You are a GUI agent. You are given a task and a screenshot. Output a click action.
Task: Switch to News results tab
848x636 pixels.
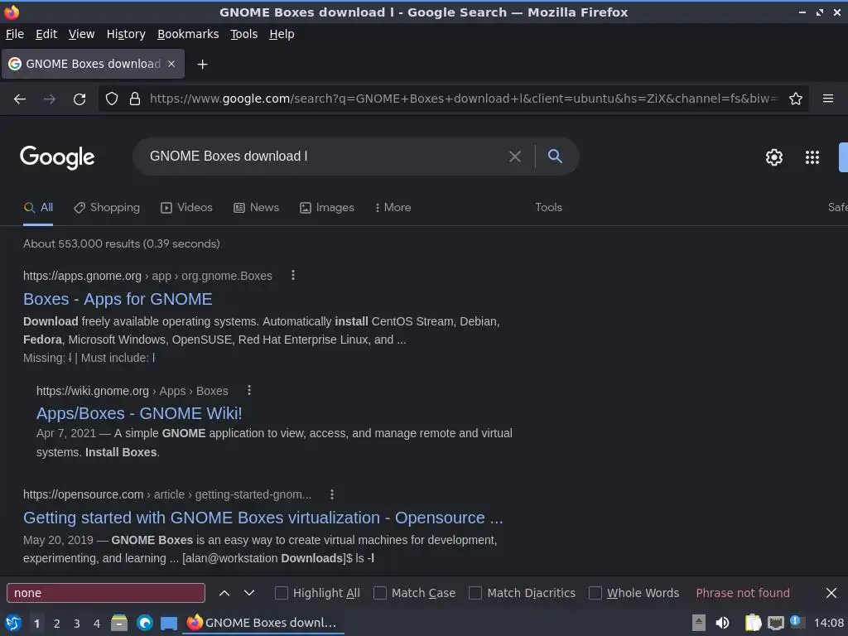click(x=257, y=208)
